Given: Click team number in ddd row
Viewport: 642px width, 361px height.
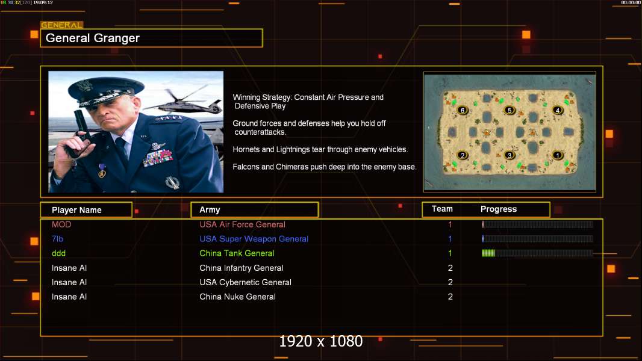Looking at the screenshot, I should click(450, 253).
